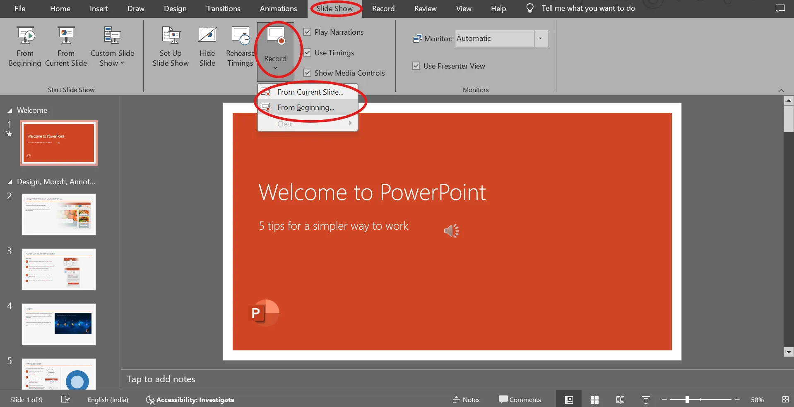
Task: Select slide 1 thumbnail
Action: point(59,143)
